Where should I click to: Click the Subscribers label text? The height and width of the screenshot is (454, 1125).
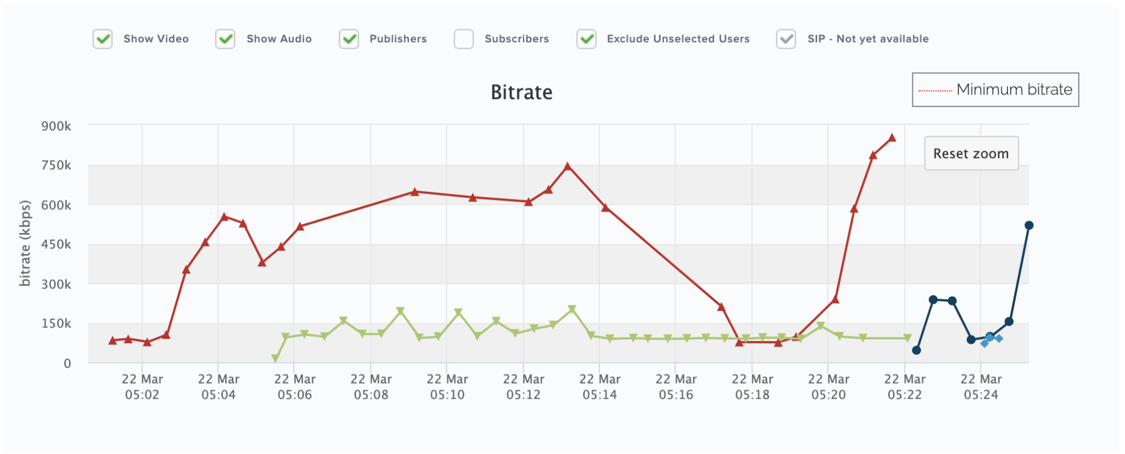(517, 39)
